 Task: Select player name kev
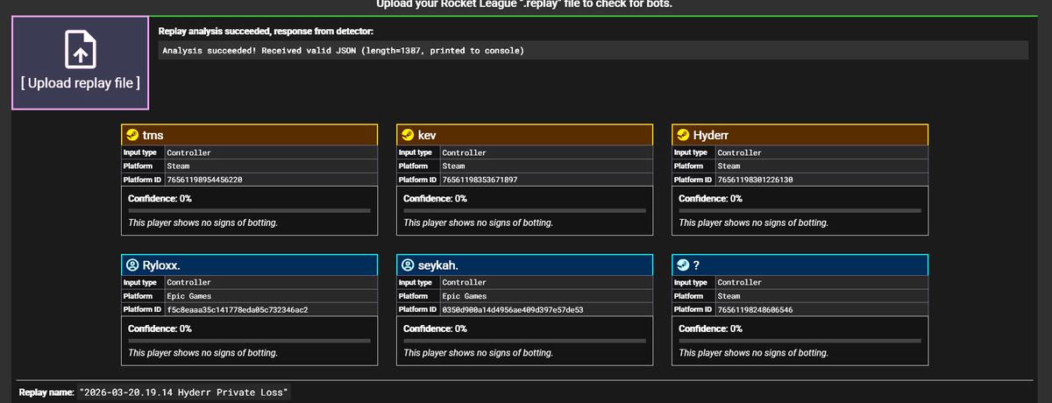(x=427, y=135)
